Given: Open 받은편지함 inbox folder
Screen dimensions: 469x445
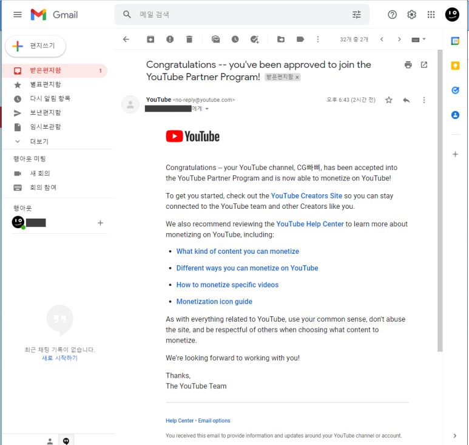Looking at the screenshot, I should point(55,70).
